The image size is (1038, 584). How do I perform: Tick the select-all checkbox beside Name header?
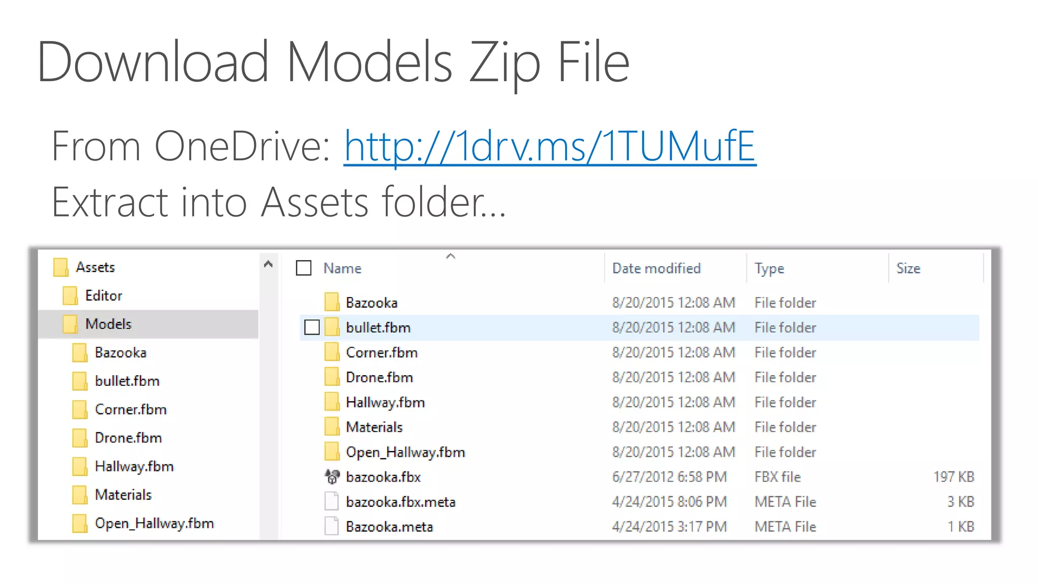pos(304,268)
